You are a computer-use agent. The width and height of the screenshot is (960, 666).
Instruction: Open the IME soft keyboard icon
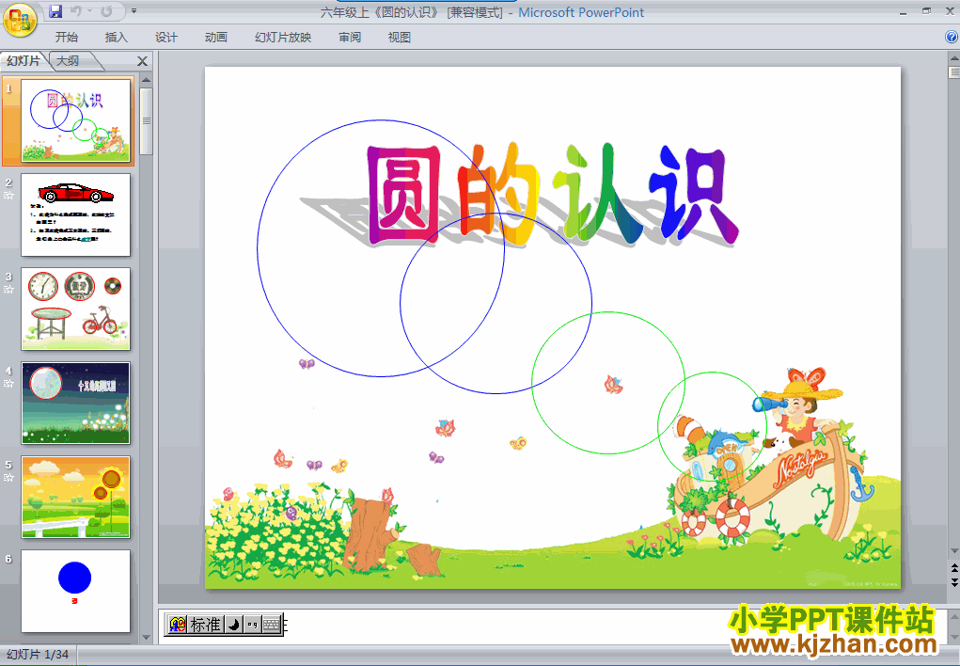click(271, 625)
